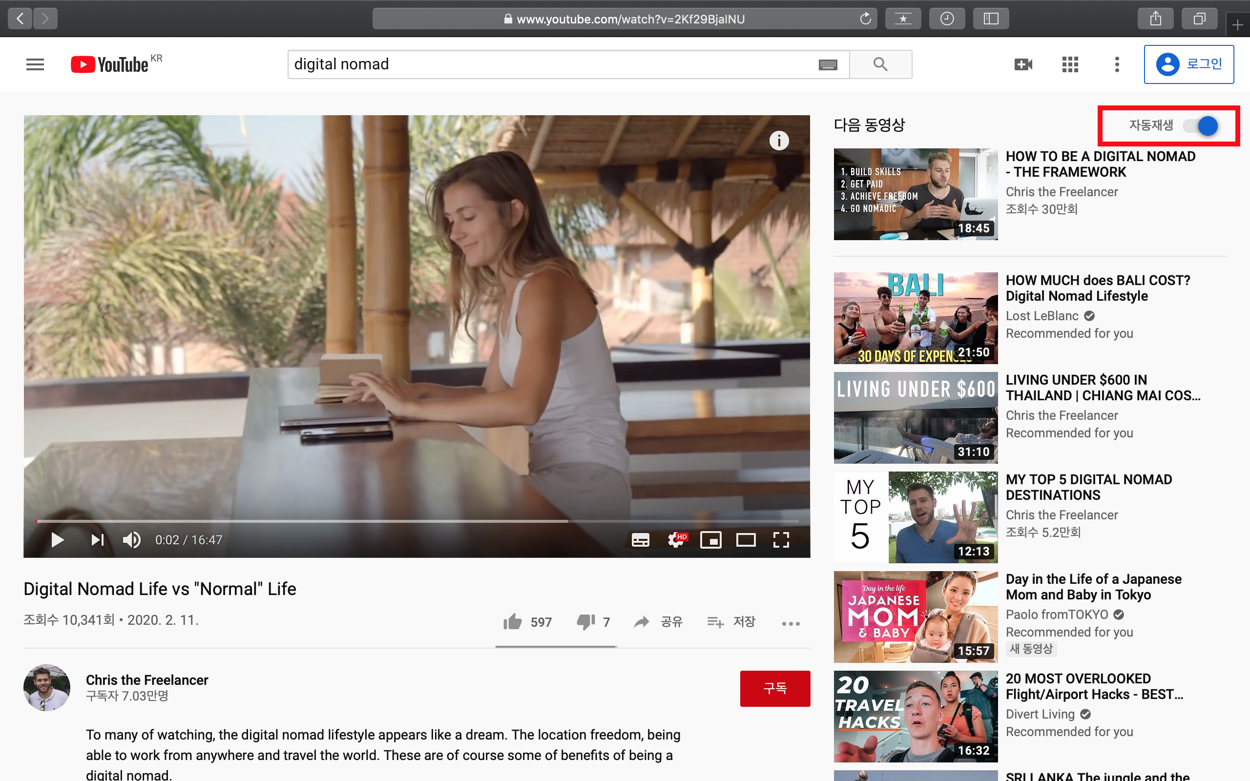Open the BALI cost video thumbnail
The width and height of the screenshot is (1250, 781).
[x=916, y=318]
